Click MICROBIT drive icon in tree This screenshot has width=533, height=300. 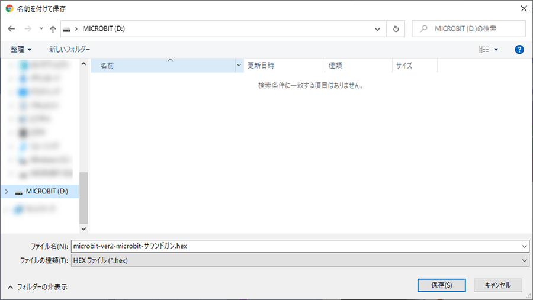pyautogui.click(x=19, y=192)
